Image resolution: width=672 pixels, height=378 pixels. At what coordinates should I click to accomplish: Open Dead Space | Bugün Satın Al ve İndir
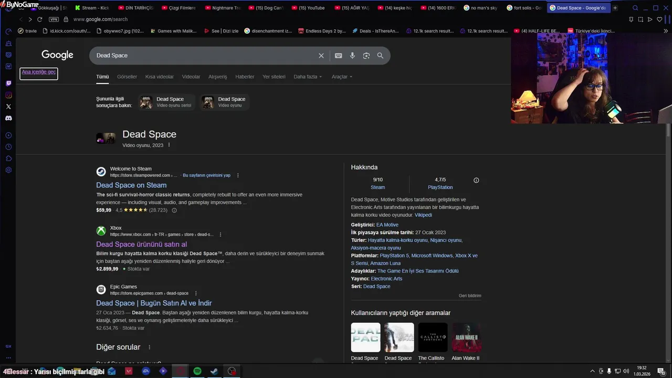click(154, 303)
